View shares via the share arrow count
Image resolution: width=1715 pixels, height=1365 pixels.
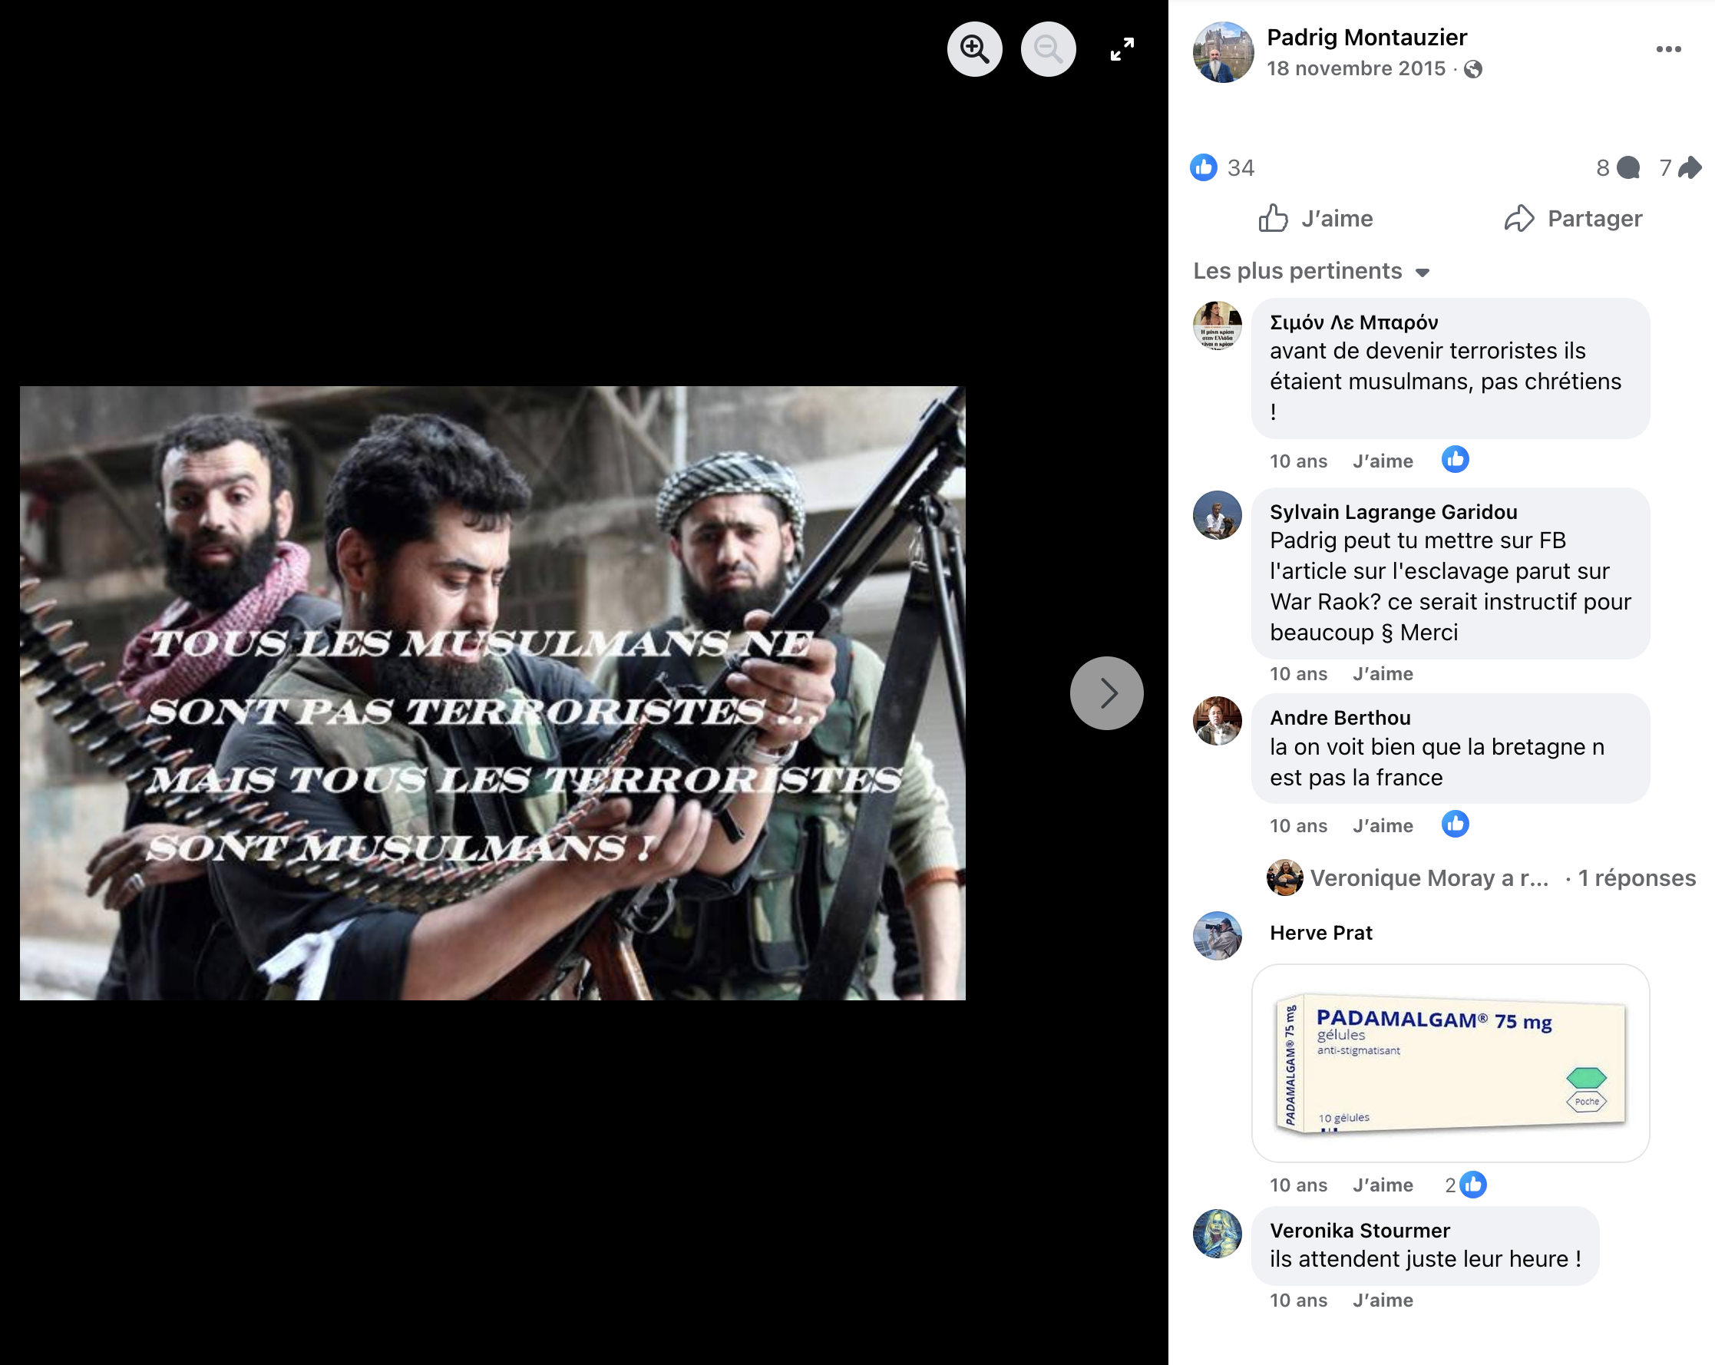[1690, 168]
